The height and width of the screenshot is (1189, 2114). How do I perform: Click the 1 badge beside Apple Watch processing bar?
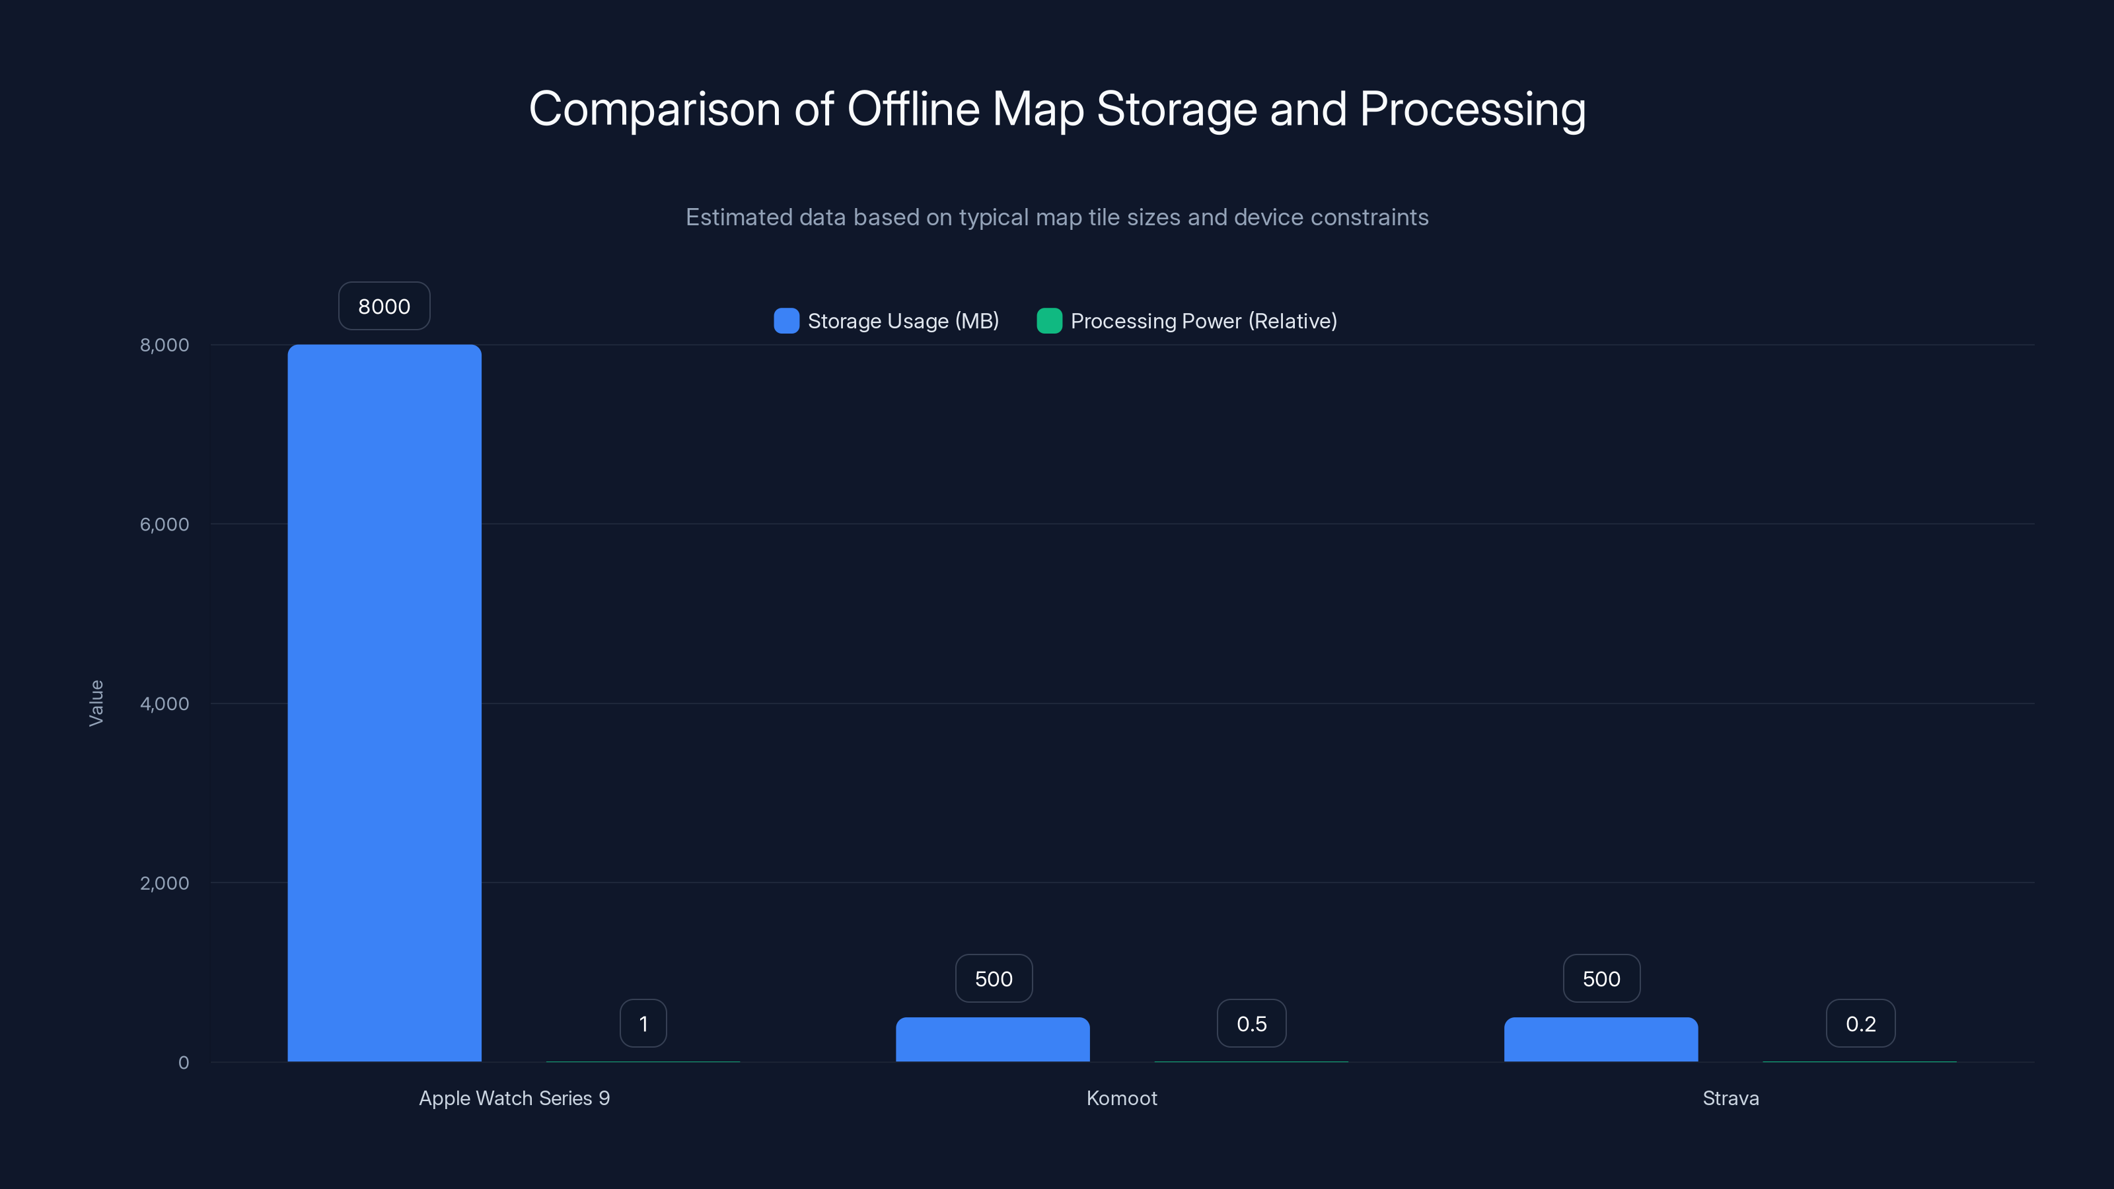click(x=643, y=1023)
